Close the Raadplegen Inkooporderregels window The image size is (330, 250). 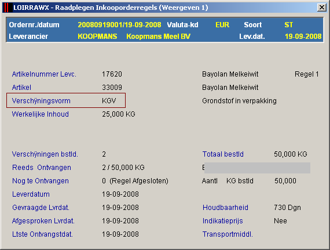(x=321, y=8)
